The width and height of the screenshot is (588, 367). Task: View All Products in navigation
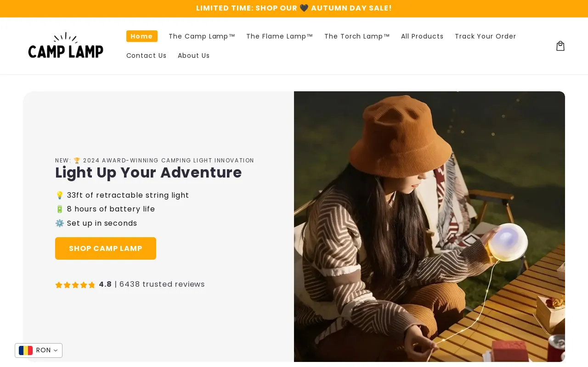422,36
